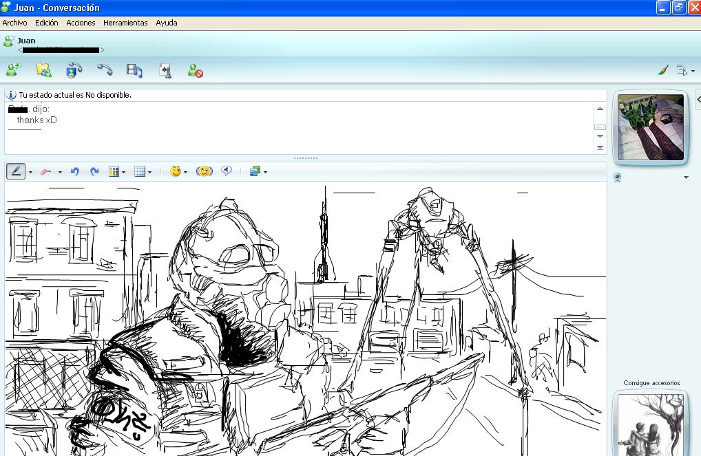The width and height of the screenshot is (701, 456).
Task: Launch the games playing card icon
Action: tap(165, 69)
